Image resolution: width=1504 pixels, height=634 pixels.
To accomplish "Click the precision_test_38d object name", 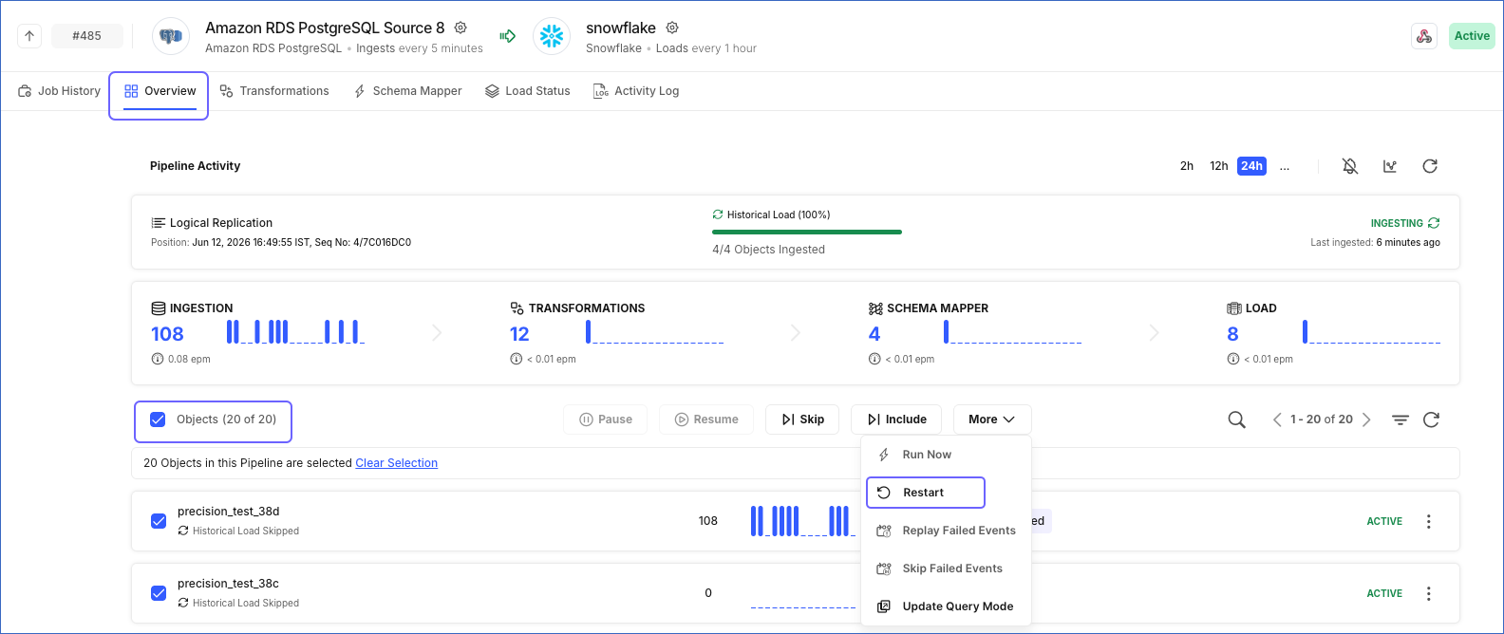I will [229, 512].
